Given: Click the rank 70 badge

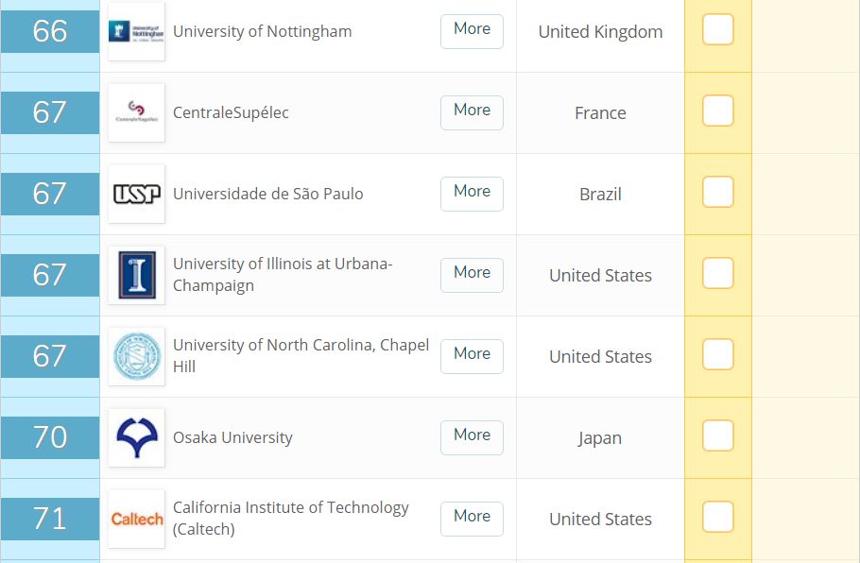Looking at the screenshot, I should pos(50,437).
